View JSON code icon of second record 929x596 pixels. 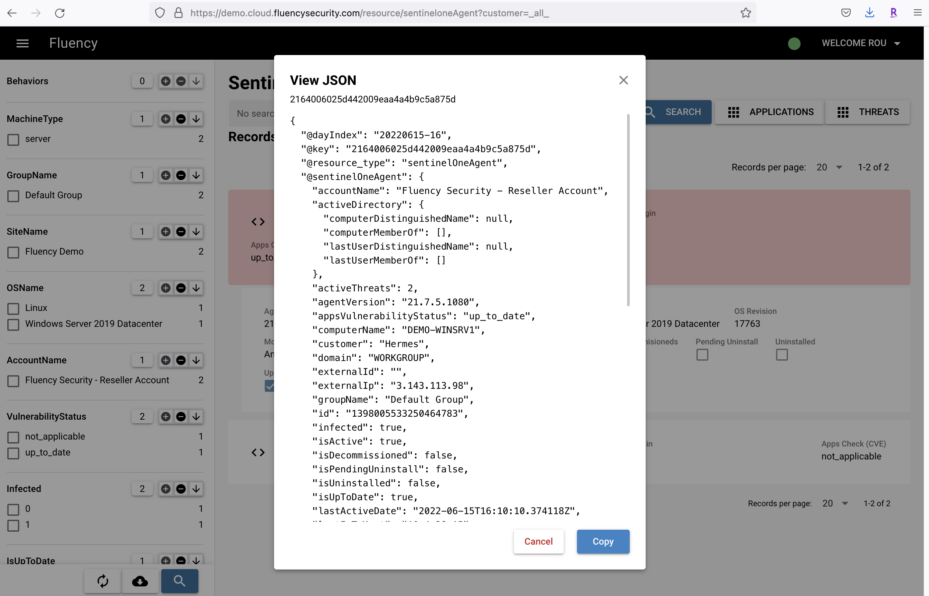pyautogui.click(x=258, y=452)
